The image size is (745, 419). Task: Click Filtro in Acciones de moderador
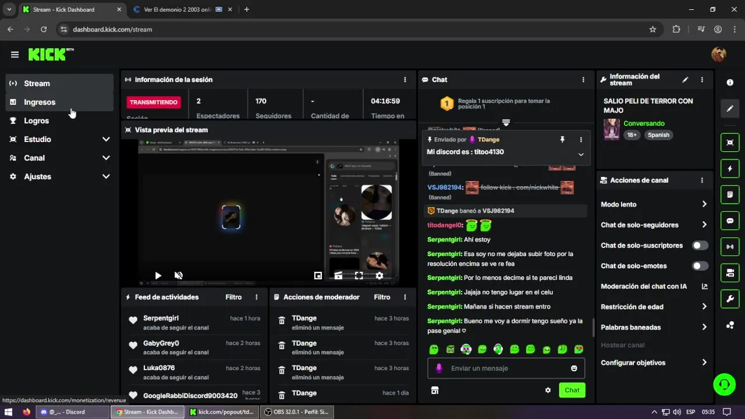pos(382,297)
